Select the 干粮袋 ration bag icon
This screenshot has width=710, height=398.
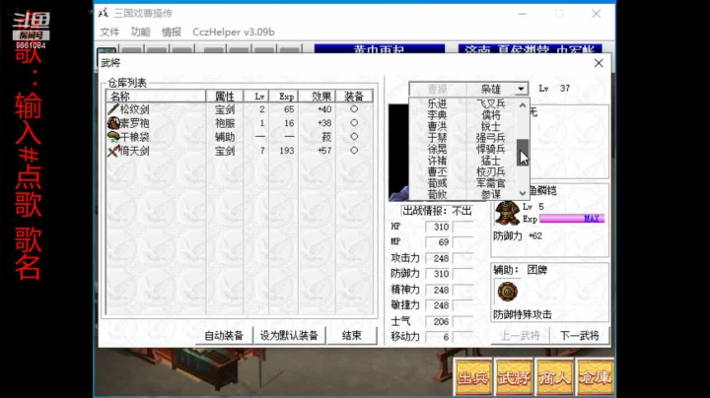(113, 137)
